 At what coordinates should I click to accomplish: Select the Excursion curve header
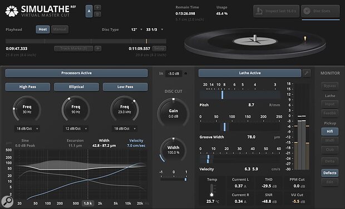coord(75,143)
